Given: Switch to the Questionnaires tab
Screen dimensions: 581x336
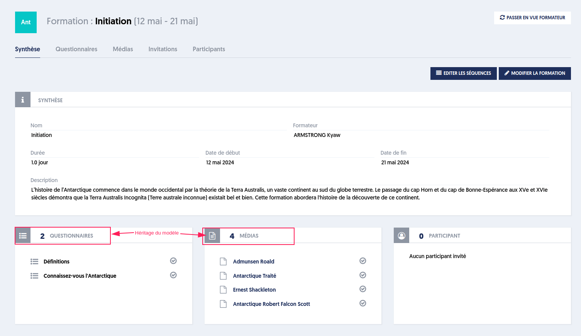Looking at the screenshot, I should (76, 49).
